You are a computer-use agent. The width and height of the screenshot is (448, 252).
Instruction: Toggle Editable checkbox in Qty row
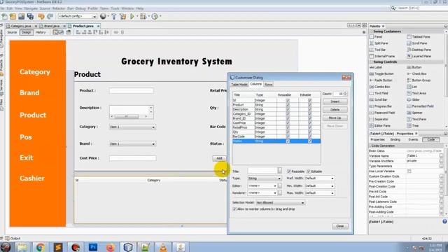pos(309,132)
